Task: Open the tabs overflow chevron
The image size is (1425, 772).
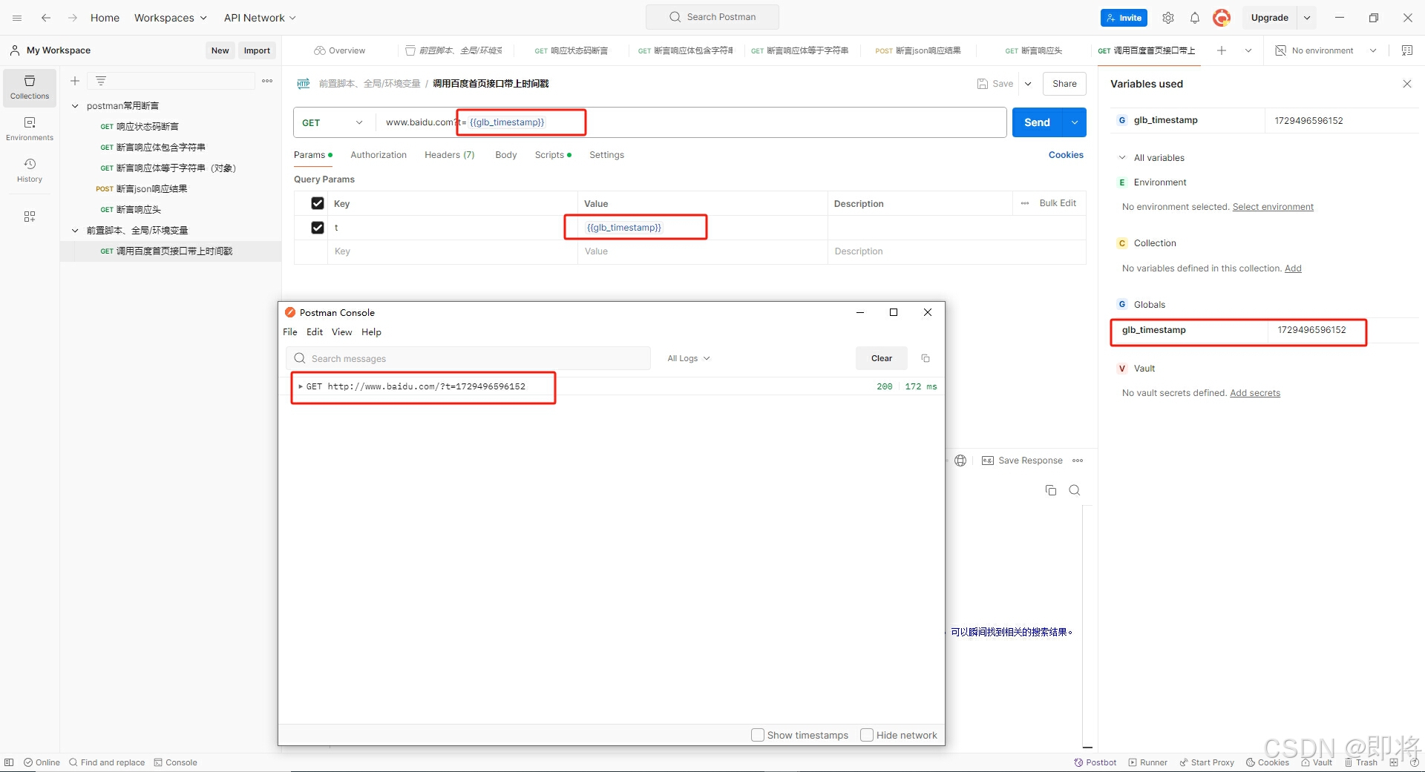Action: click(1248, 50)
